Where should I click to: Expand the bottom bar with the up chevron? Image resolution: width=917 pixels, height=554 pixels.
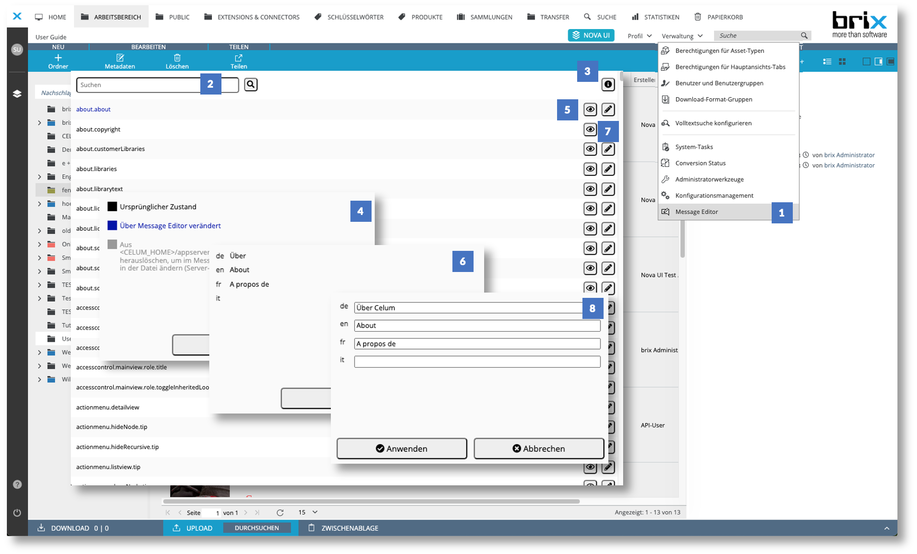[x=887, y=528]
